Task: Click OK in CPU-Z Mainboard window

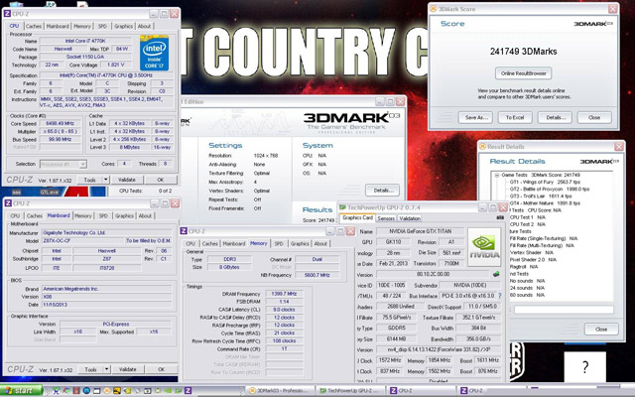Action: point(161,369)
